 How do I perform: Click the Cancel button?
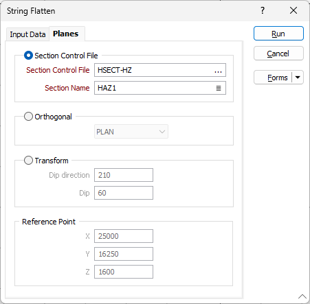tap(278, 54)
